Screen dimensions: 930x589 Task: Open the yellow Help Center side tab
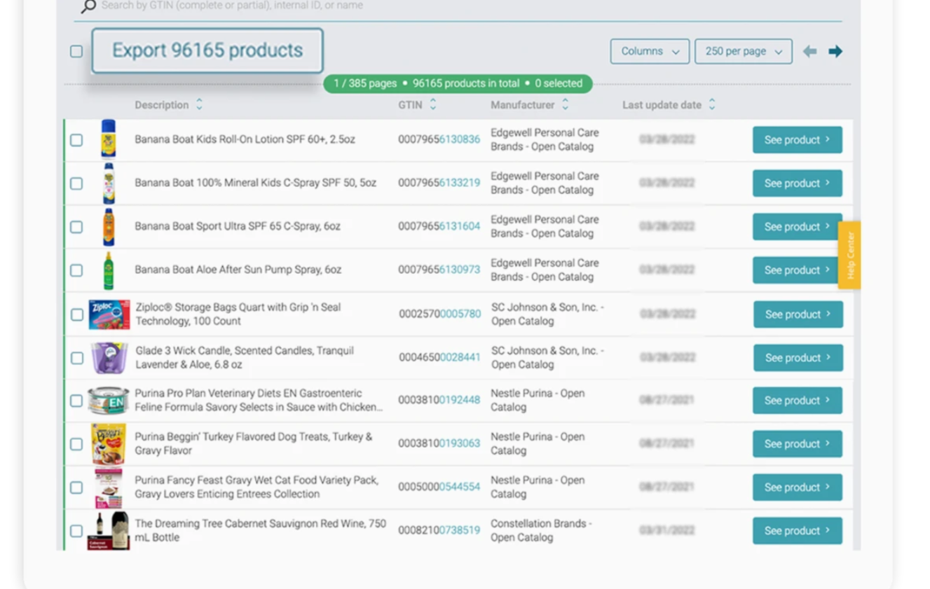click(850, 256)
